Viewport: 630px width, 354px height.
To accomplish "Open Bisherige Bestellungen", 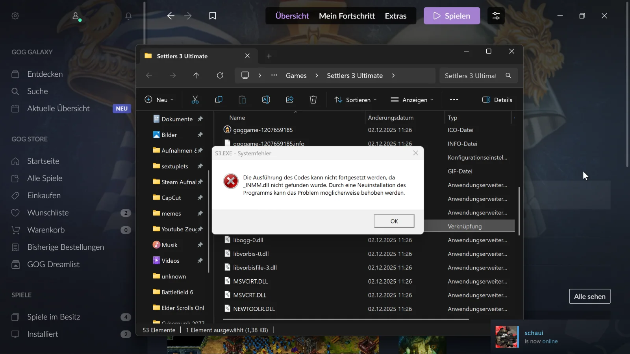I will click(x=66, y=247).
